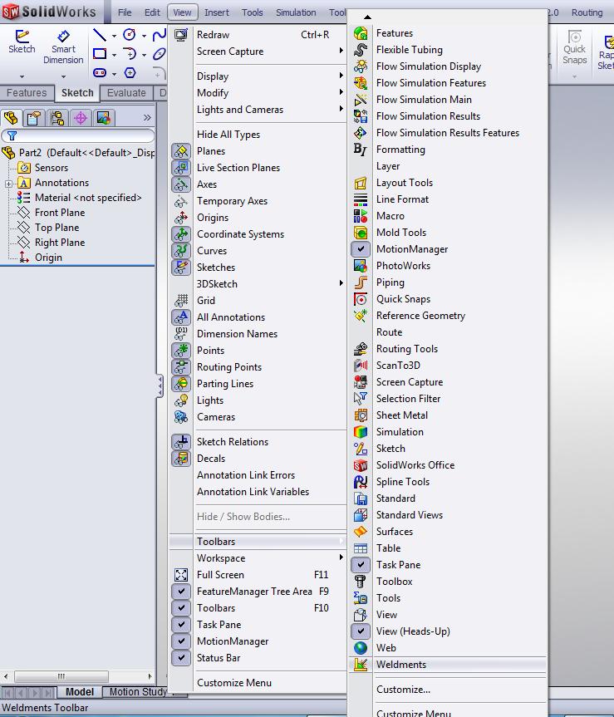Open the Display submenu
614x717 pixels.
[258, 76]
